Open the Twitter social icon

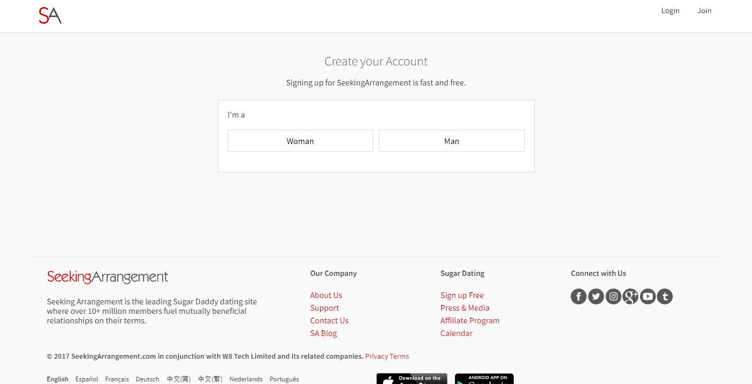tap(596, 296)
